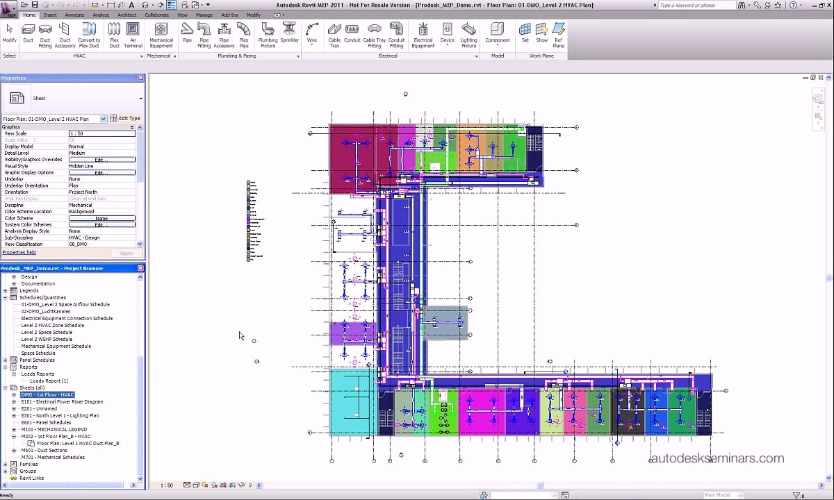This screenshot has height=500, width=834.
Task: Select the Pipe tool
Action: pyautogui.click(x=187, y=35)
